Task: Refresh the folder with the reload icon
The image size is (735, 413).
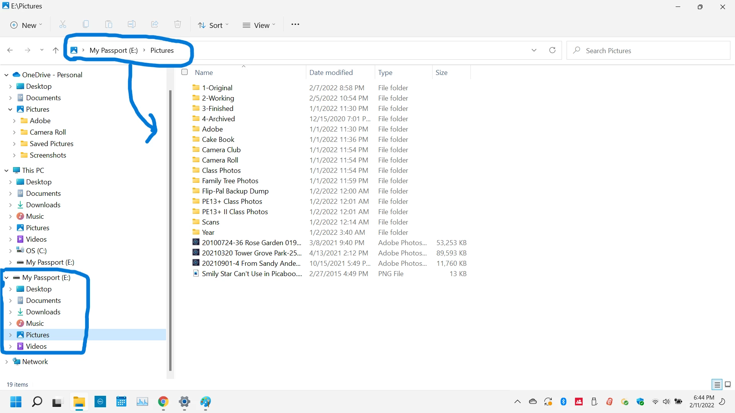Action: tap(552, 50)
